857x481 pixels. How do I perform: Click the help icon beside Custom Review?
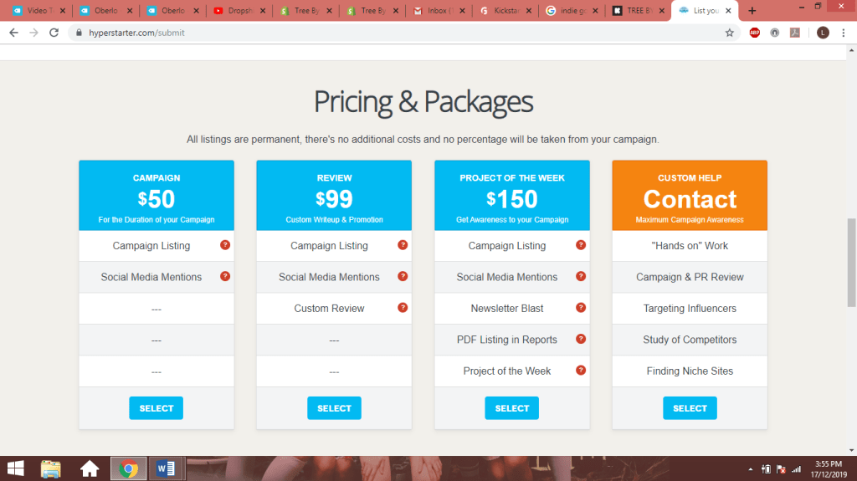(x=403, y=308)
